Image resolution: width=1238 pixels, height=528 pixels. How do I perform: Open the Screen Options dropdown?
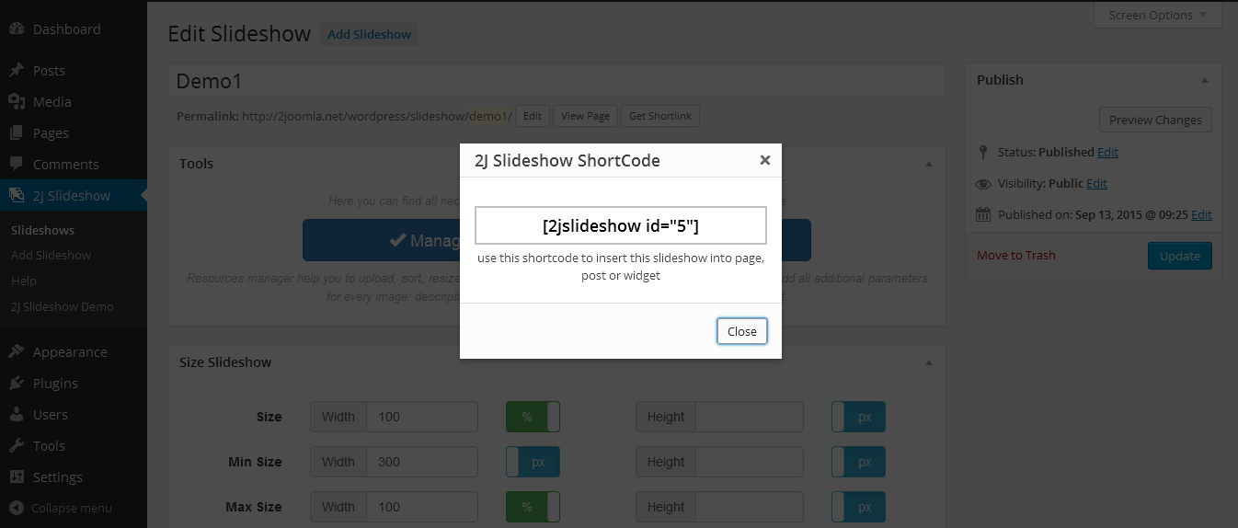pyautogui.click(x=1158, y=15)
